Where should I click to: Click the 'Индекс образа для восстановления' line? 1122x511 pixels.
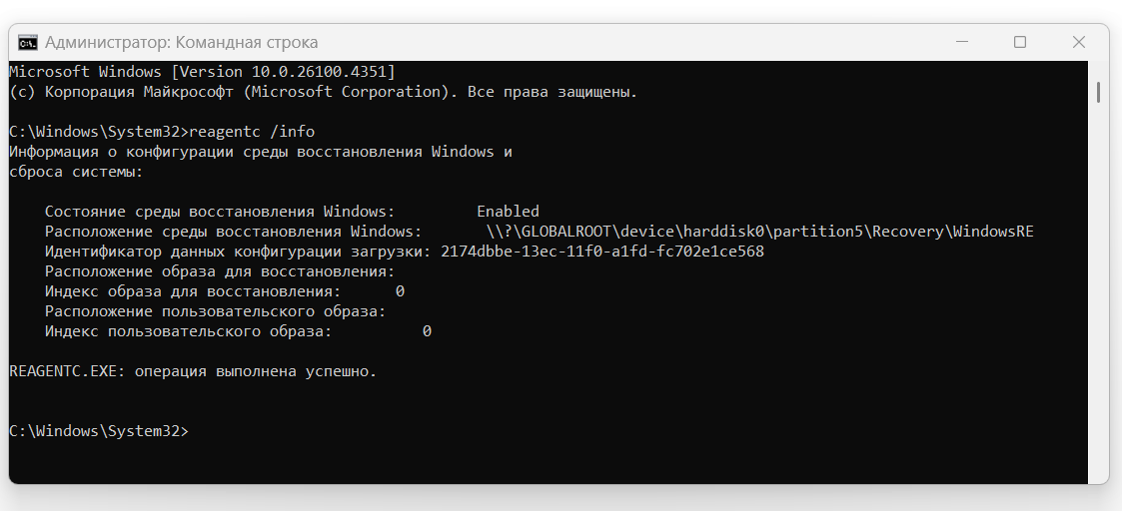pyautogui.click(x=225, y=291)
